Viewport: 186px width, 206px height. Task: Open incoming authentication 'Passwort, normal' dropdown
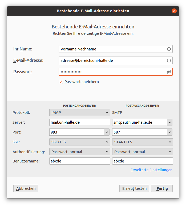pos(80,152)
